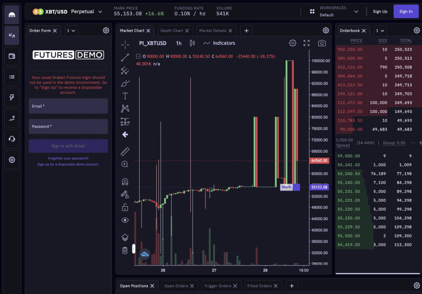422x294 pixels.
Task: Open the object tree layers icon
Action: (125, 237)
